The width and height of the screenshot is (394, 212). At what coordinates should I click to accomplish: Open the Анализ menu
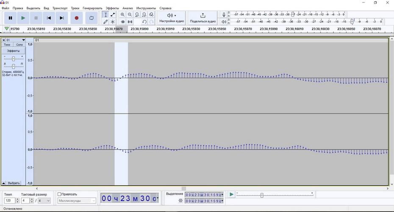click(128, 8)
